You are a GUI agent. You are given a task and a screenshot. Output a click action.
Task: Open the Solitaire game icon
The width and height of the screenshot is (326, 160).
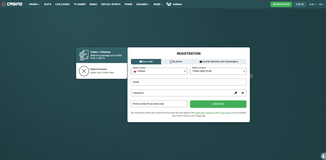point(169,4)
